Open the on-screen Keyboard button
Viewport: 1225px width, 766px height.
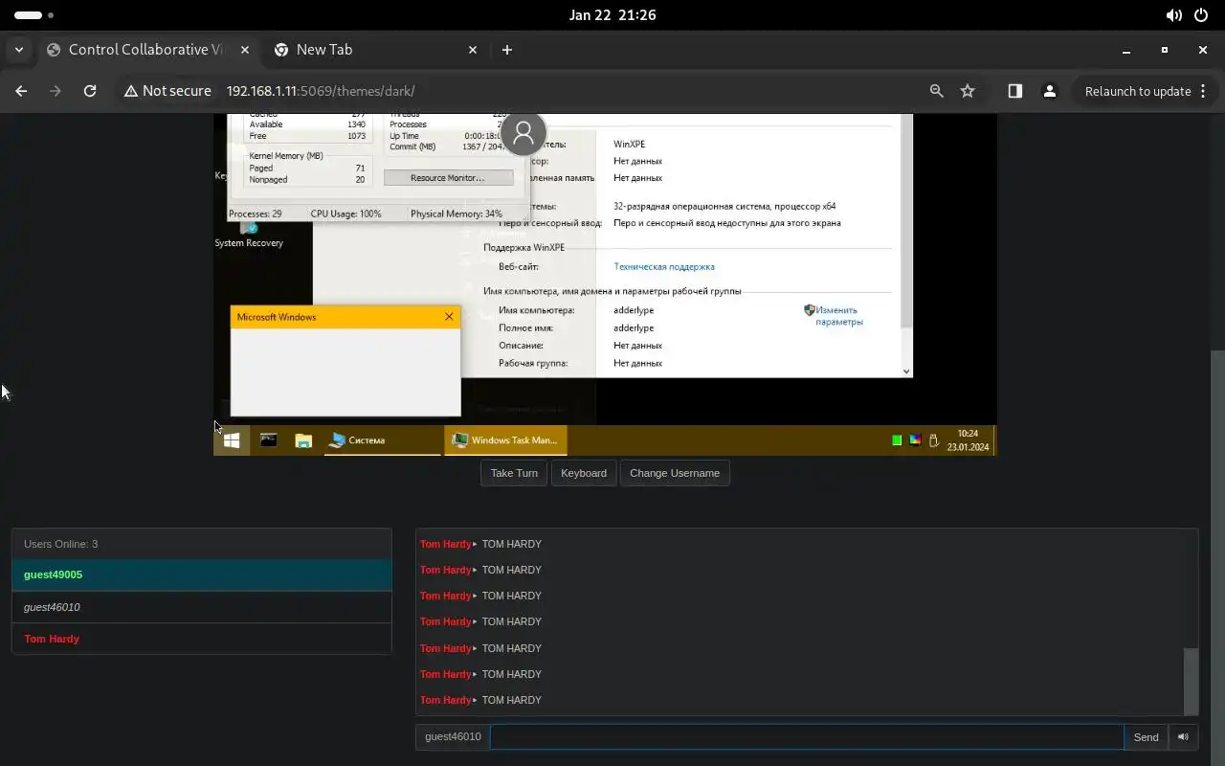point(584,473)
